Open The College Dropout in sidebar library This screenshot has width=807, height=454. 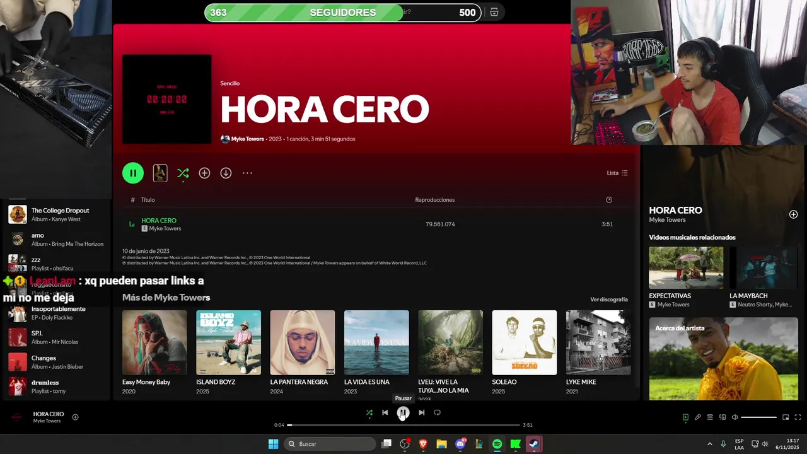point(57,214)
